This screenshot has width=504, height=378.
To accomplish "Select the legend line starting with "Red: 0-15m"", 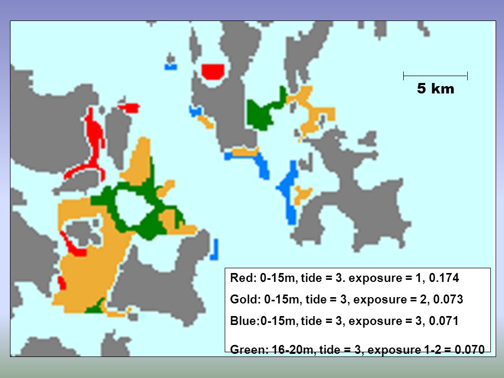I will (344, 278).
